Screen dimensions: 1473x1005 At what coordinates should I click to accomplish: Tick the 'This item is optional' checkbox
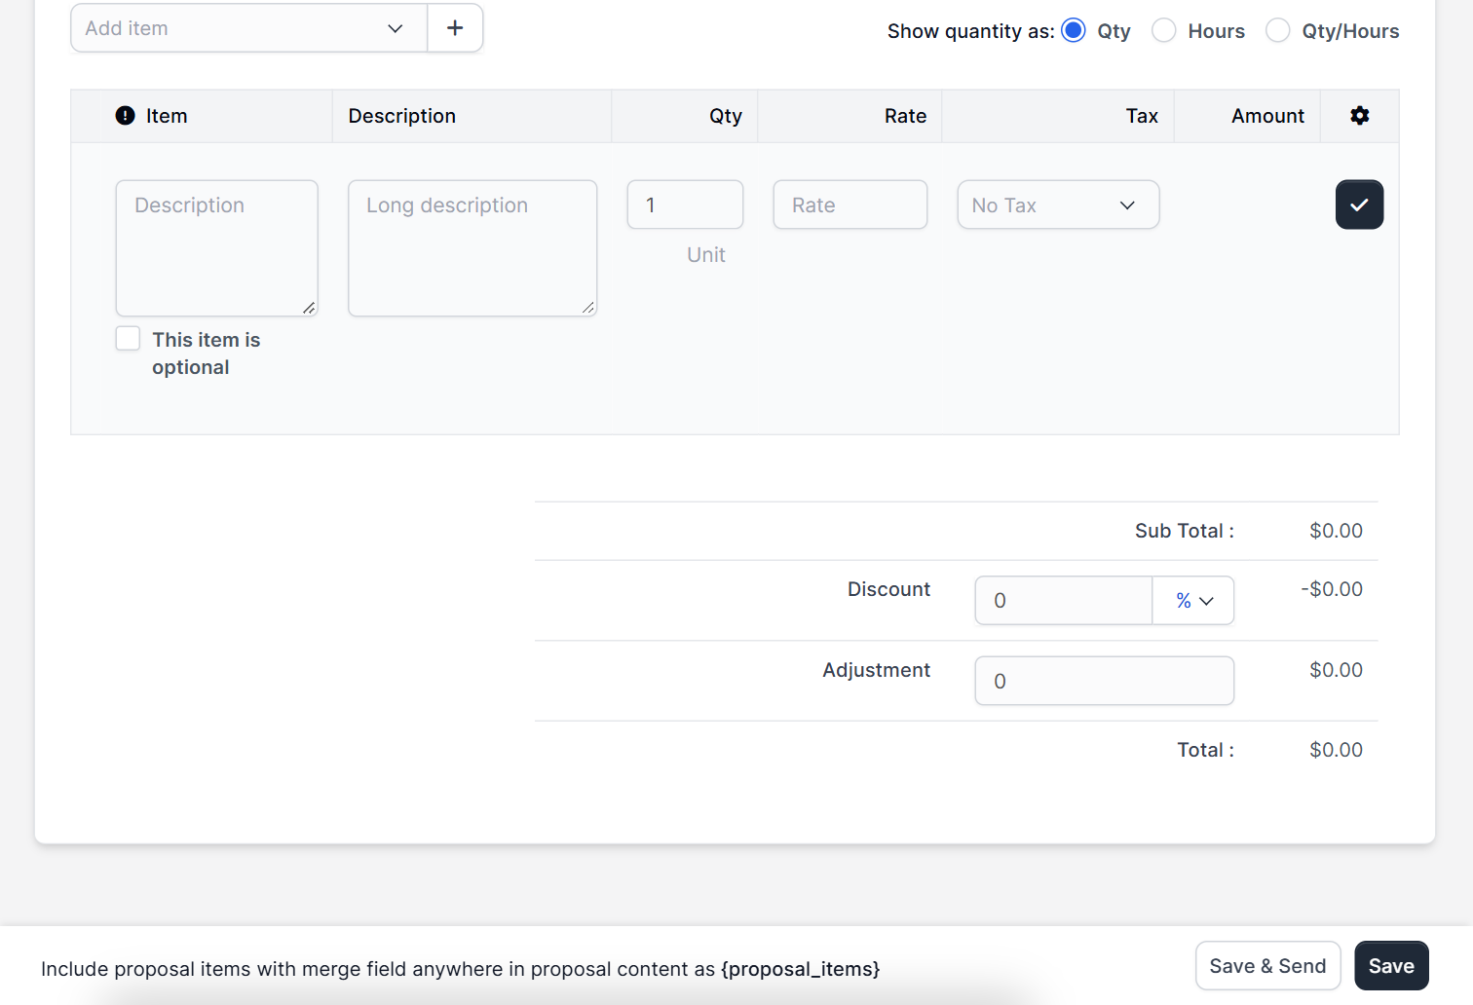pyautogui.click(x=128, y=338)
